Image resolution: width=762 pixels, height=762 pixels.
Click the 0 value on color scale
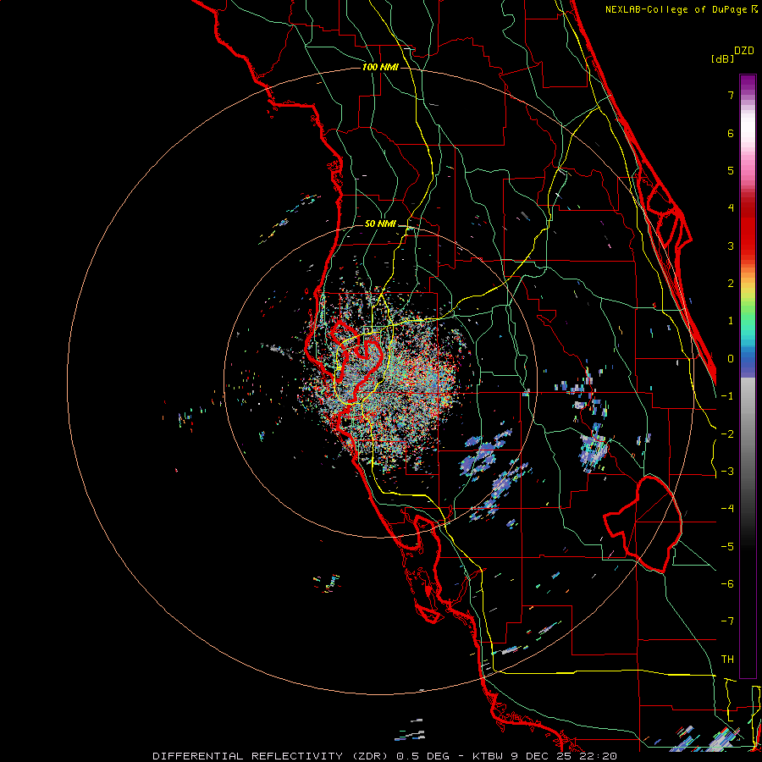[731, 359]
